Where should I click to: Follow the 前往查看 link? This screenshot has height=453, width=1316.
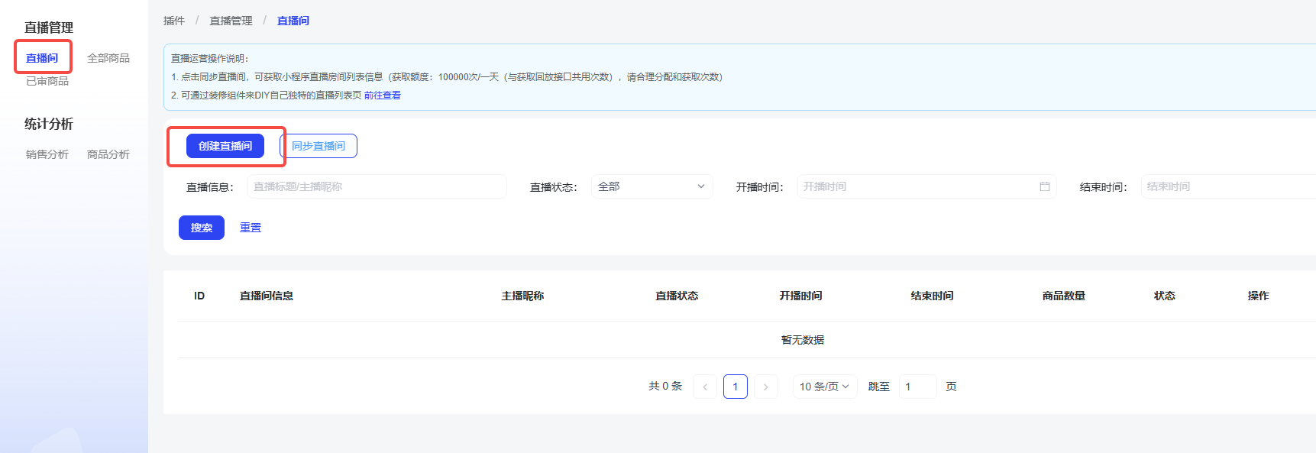tap(382, 95)
